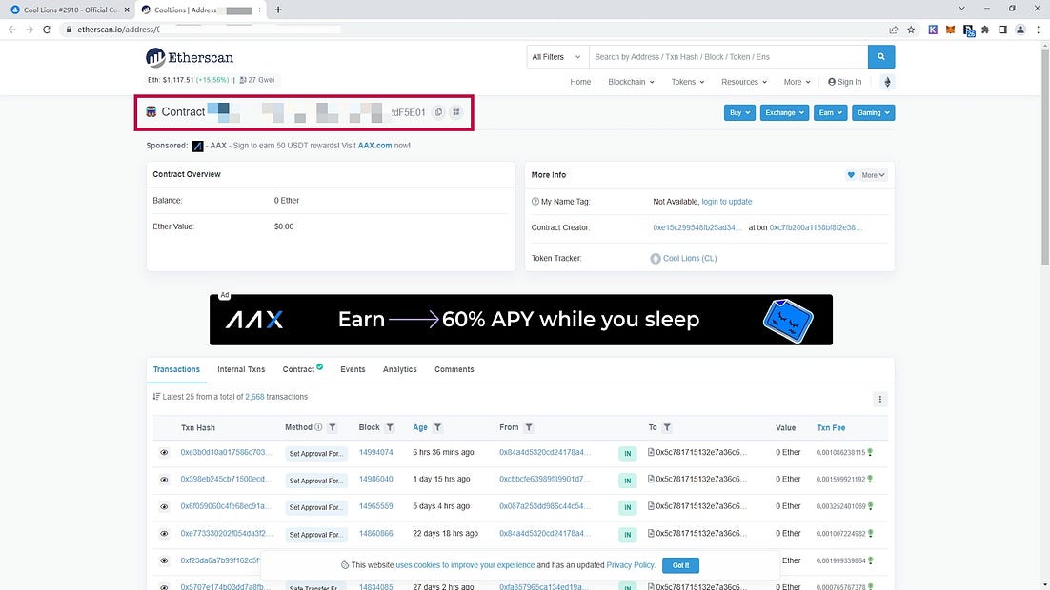The height and width of the screenshot is (590, 1050).
Task: Toggle the Age column date format
Action: pyautogui.click(x=420, y=427)
